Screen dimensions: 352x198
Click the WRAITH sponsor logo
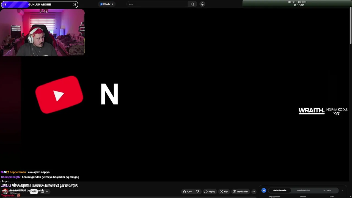tap(312, 111)
